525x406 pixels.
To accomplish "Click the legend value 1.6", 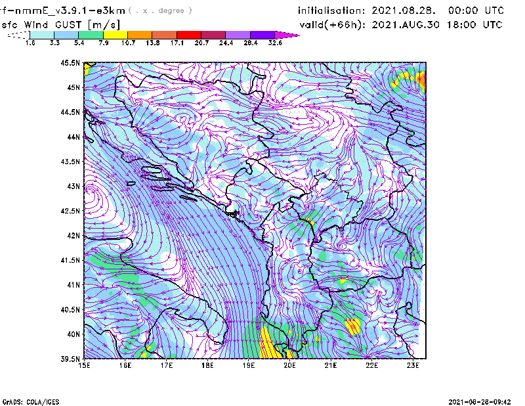I will tap(30, 43).
